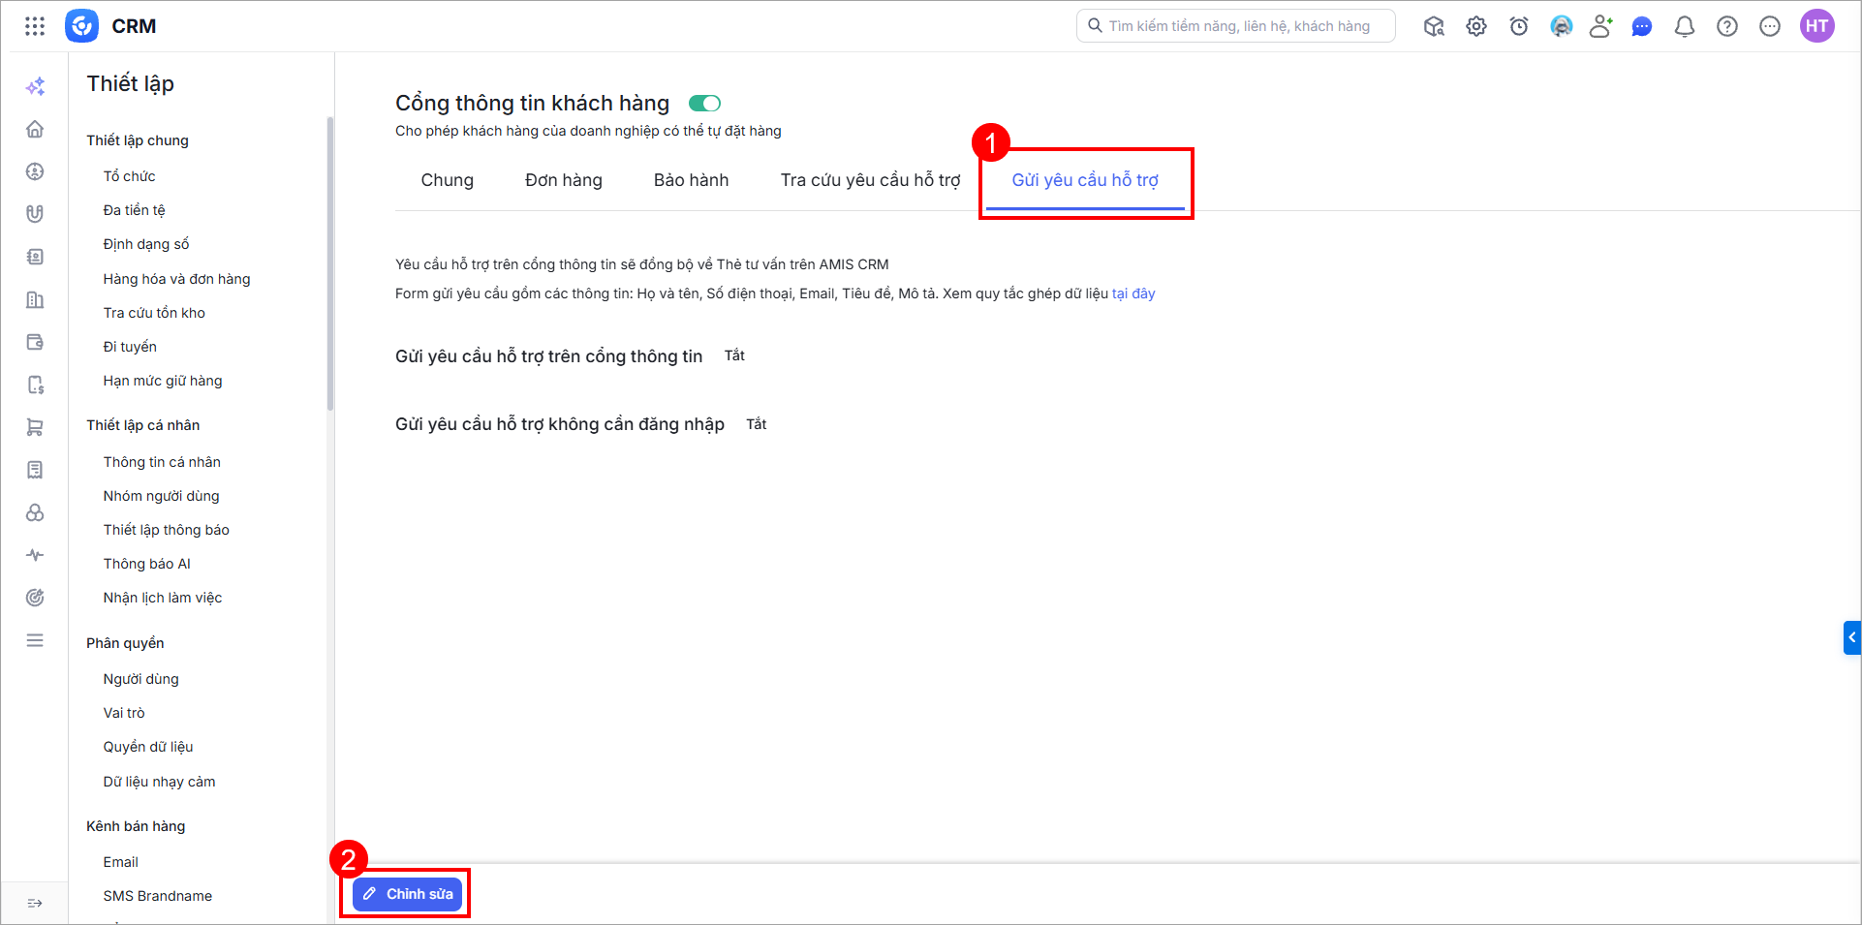Open the target goals icon in sidebar
This screenshot has height=925, width=1862.
35,598
